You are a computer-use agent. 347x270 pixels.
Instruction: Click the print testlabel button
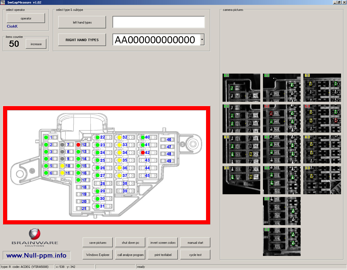[163, 255]
